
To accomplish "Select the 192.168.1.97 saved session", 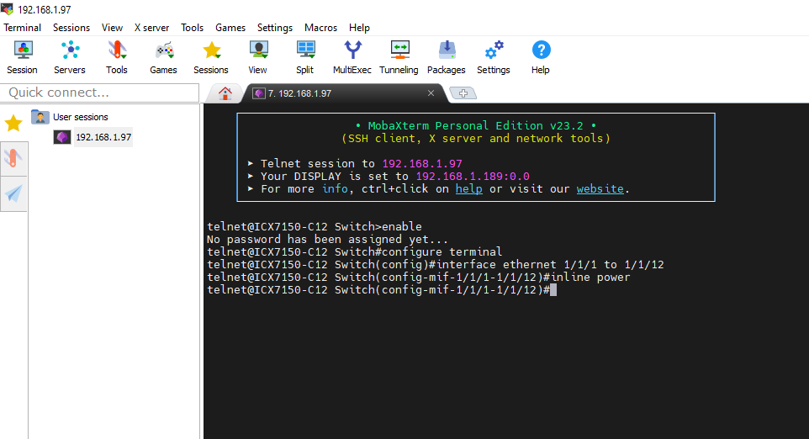I will point(103,137).
